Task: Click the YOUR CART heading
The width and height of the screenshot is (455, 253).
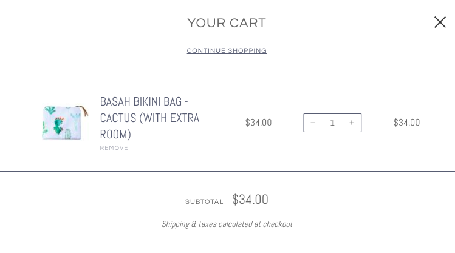Action: 227,23
